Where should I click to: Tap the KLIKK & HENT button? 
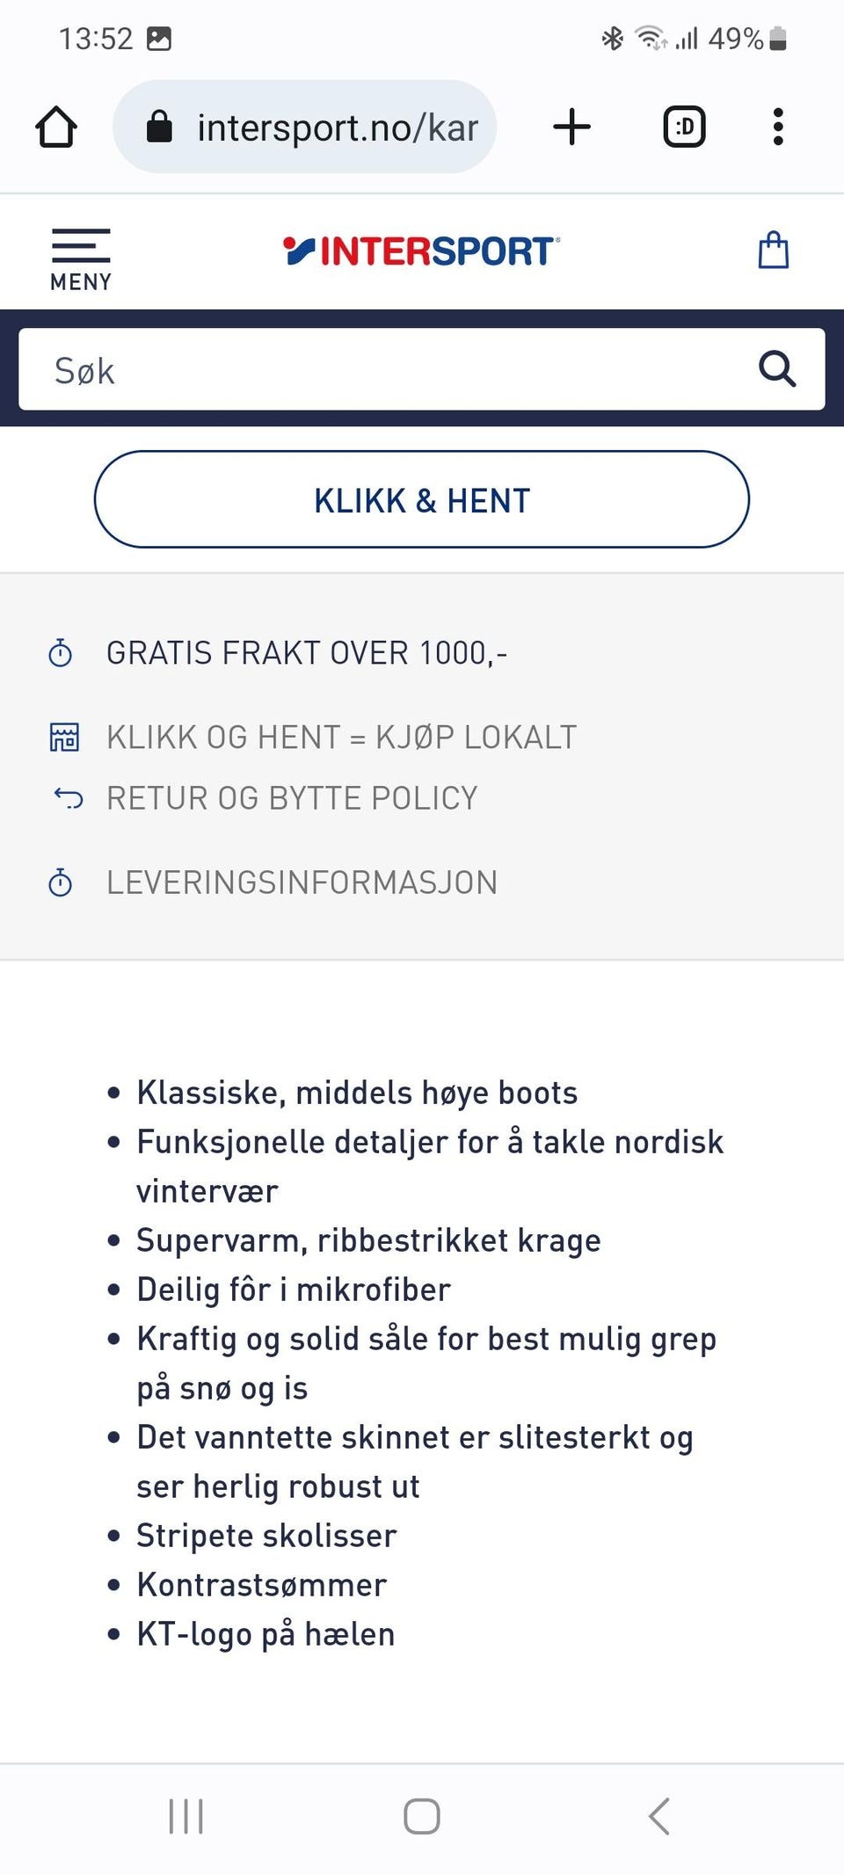(422, 499)
